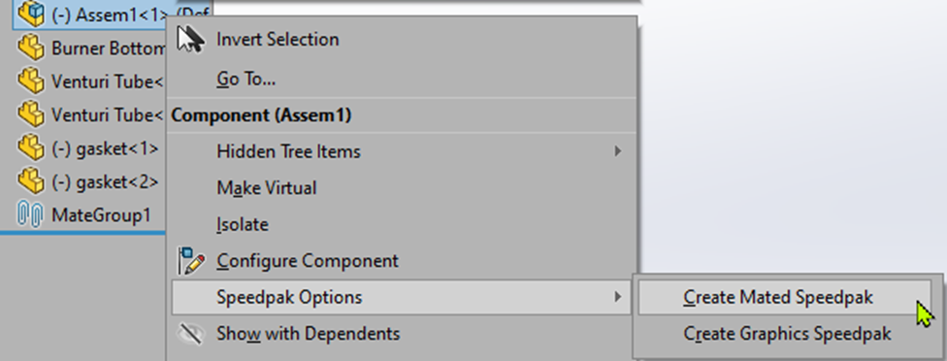Click the Burner Bottom part icon
Image resolution: width=947 pixels, height=361 pixels.
coord(31,48)
